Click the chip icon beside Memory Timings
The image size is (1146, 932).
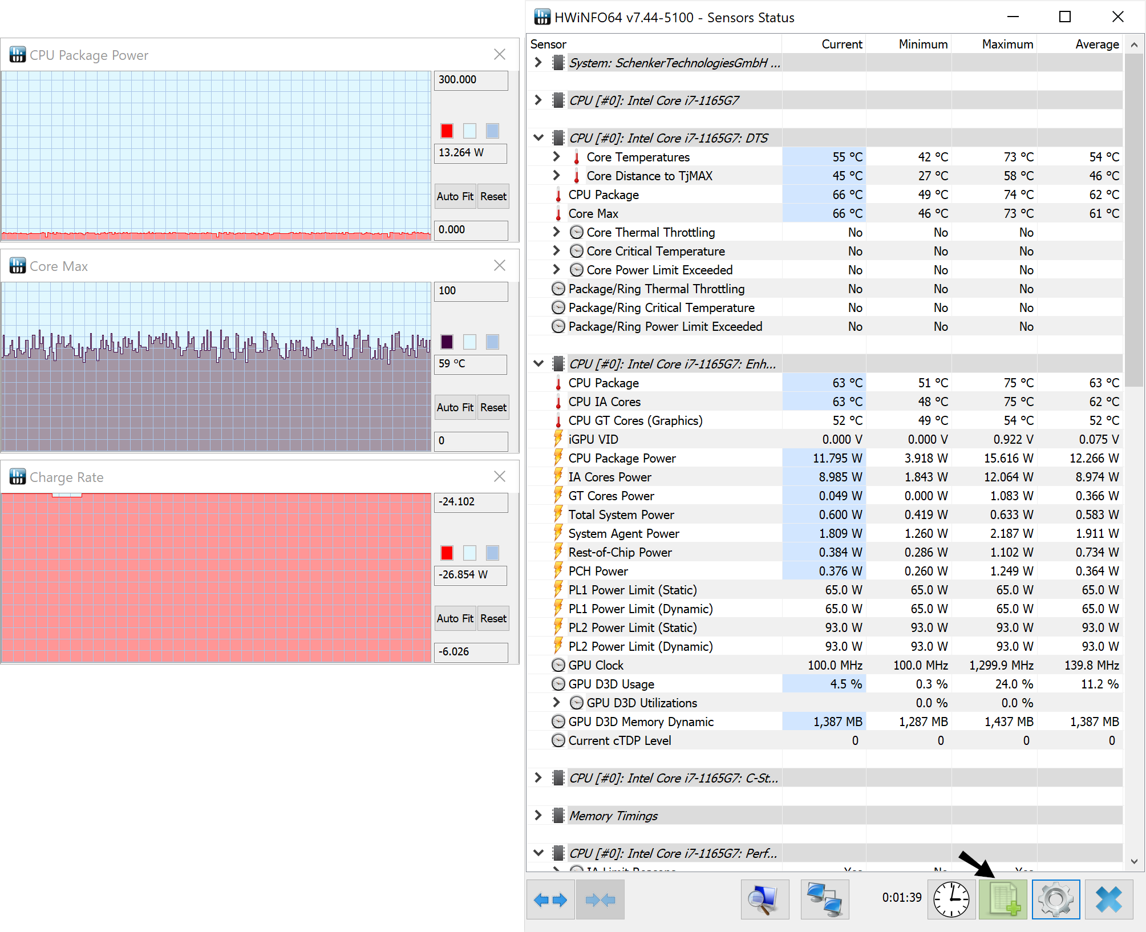click(558, 816)
